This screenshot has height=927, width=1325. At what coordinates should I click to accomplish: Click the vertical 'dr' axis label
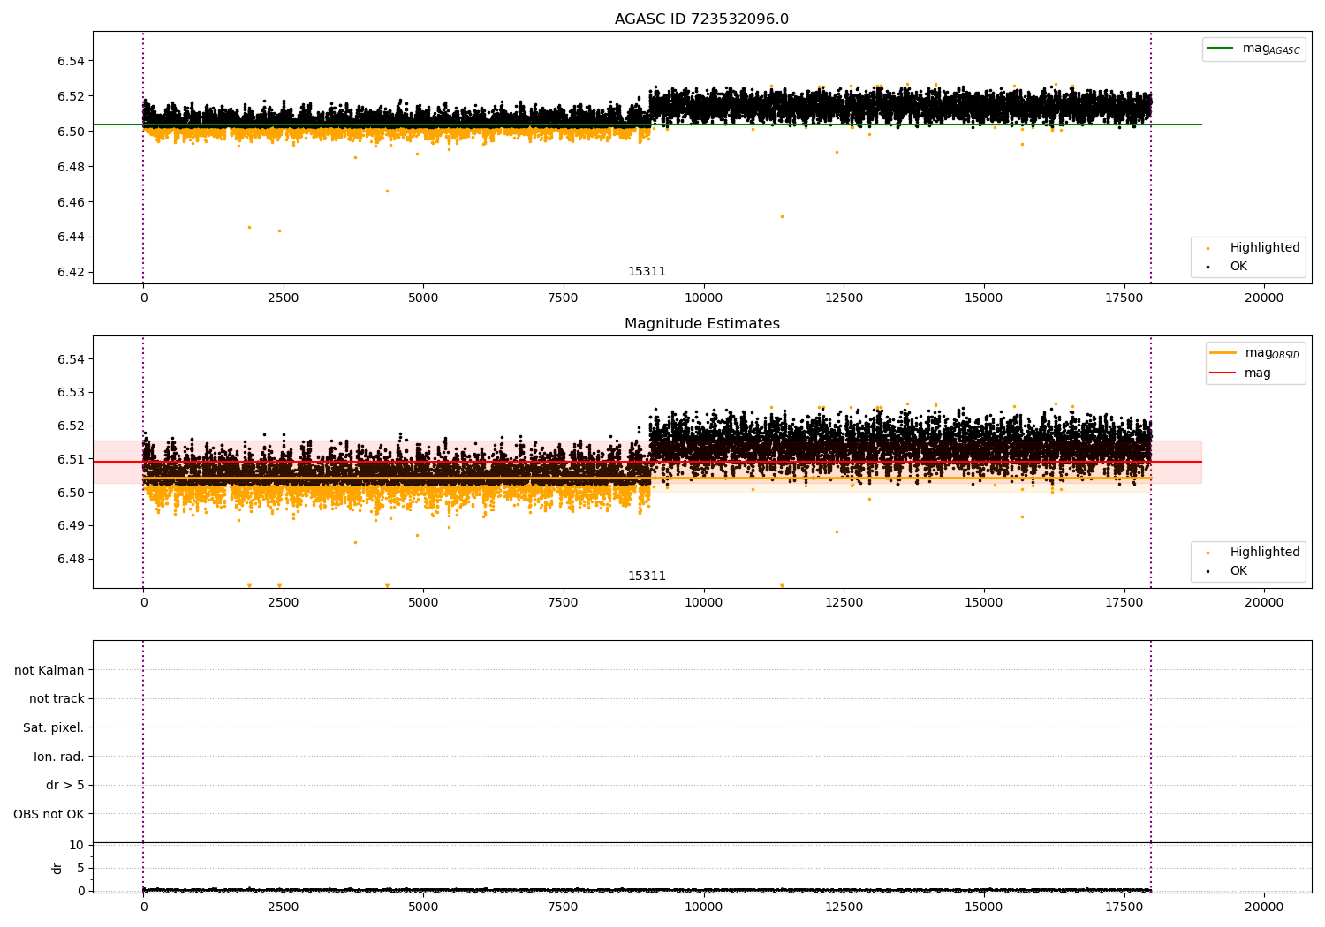coord(57,868)
